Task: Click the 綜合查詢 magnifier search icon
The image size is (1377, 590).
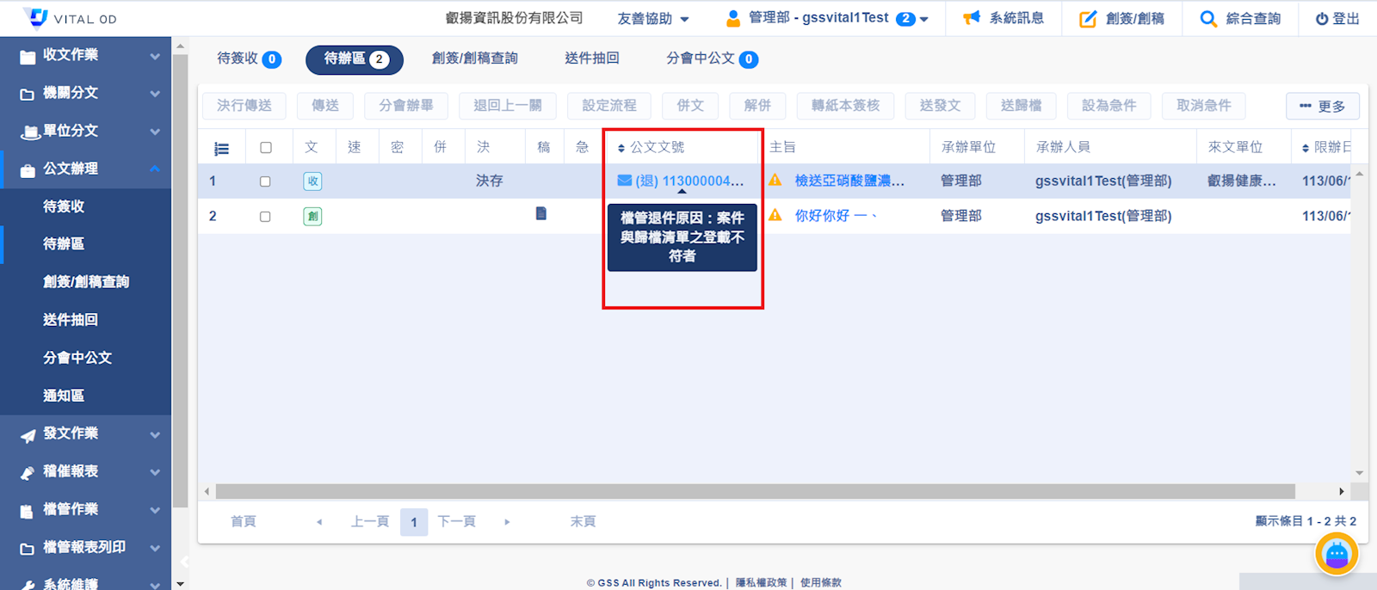Action: click(1208, 18)
